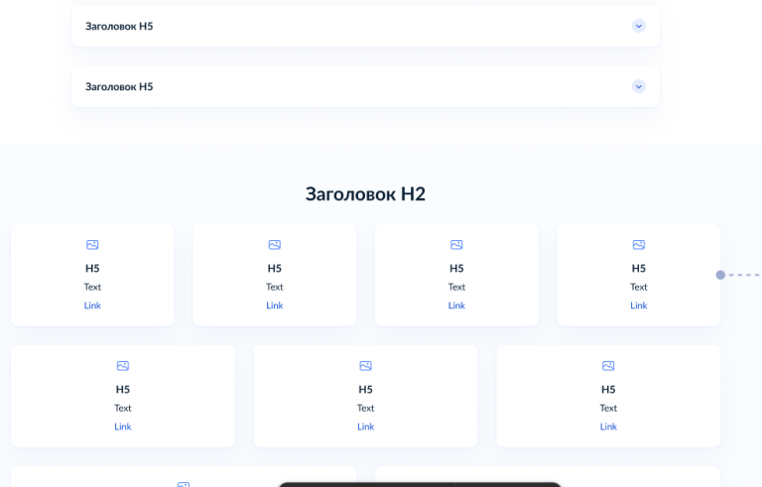Select the Заголовок H2 section heading
The width and height of the screenshot is (762, 487).
tap(365, 194)
